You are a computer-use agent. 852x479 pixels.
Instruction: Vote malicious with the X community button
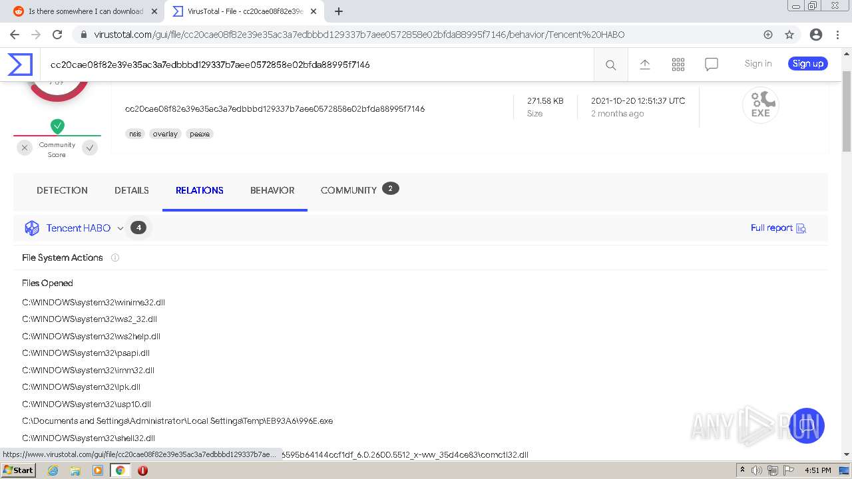tap(25, 148)
